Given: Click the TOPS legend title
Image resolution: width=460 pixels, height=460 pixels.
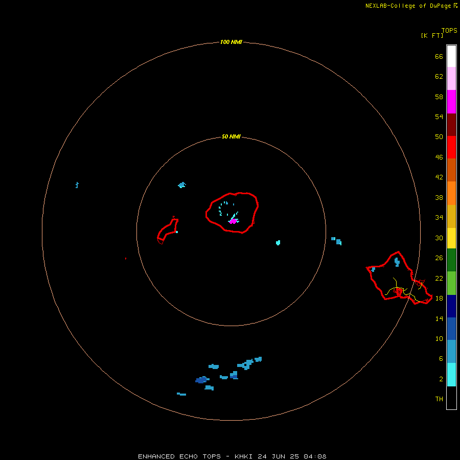Looking at the screenshot, I should (x=449, y=31).
